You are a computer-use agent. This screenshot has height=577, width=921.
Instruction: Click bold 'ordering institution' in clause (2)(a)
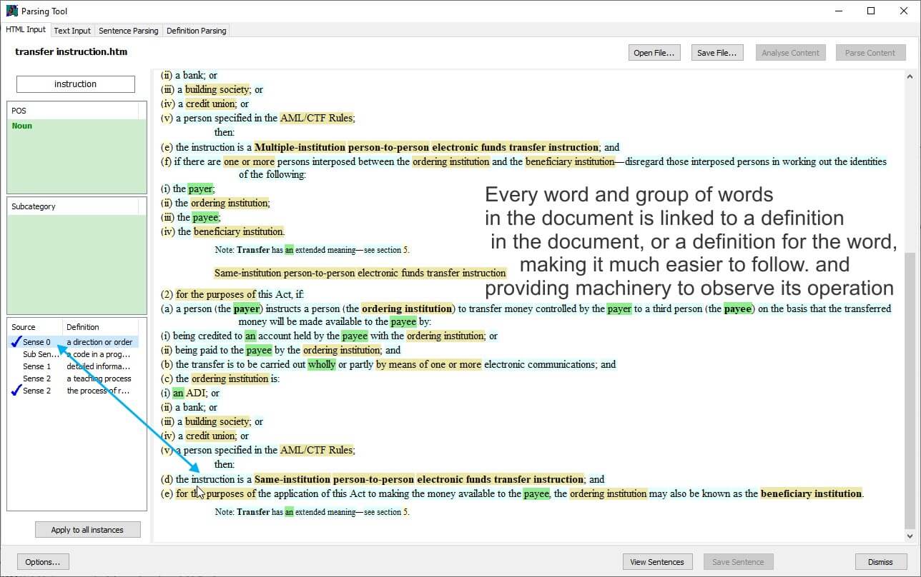[x=407, y=308]
